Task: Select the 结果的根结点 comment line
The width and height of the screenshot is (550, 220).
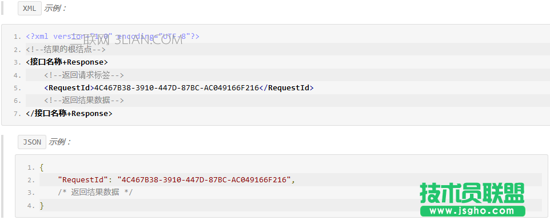Action: [x=66, y=49]
